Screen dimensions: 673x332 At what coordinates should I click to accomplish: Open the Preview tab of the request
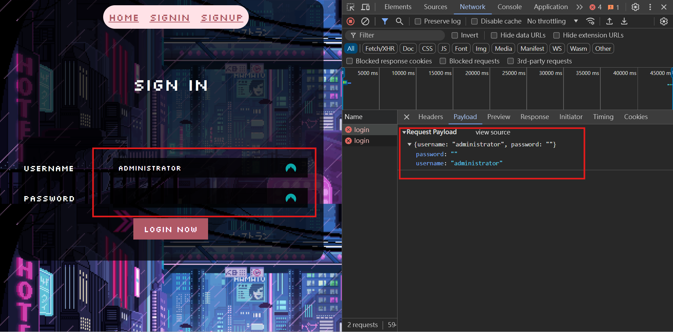[x=499, y=117]
